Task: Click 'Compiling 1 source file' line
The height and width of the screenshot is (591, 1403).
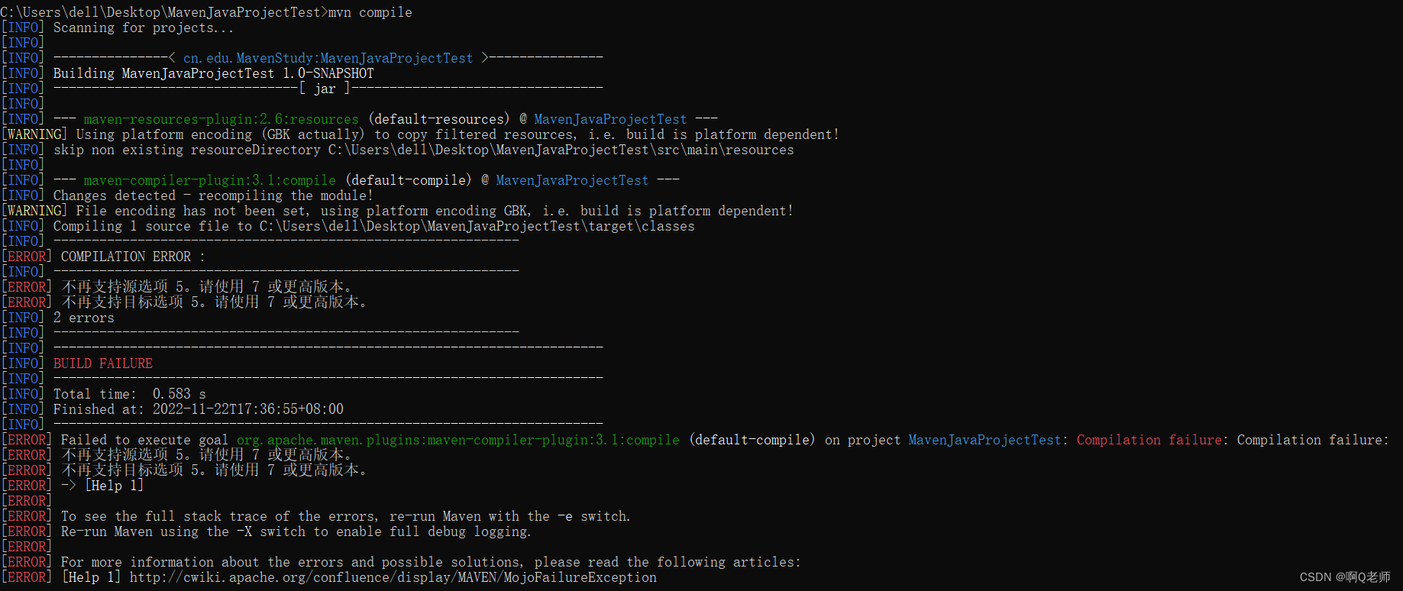Action: tap(374, 226)
